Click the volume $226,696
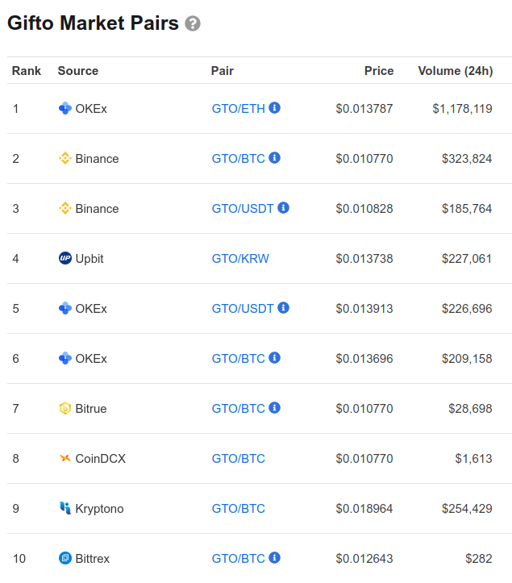The image size is (512, 583). pyautogui.click(x=467, y=309)
